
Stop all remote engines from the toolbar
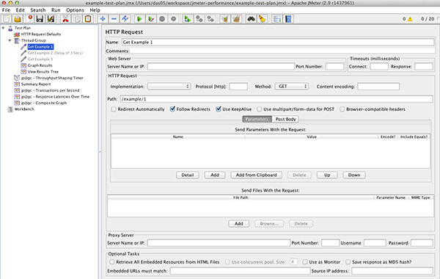(199, 19)
